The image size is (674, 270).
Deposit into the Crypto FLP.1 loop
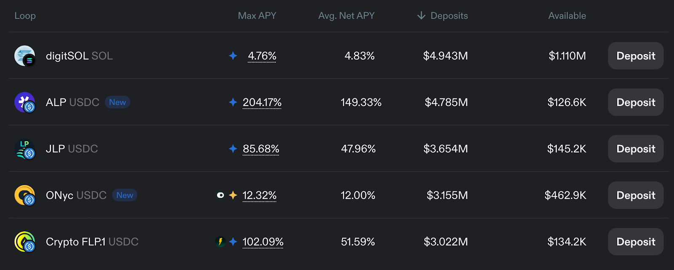[x=636, y=242]
